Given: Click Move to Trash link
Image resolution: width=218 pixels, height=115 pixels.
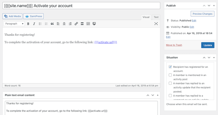Looking at the screenshot, I should (174, 45).
